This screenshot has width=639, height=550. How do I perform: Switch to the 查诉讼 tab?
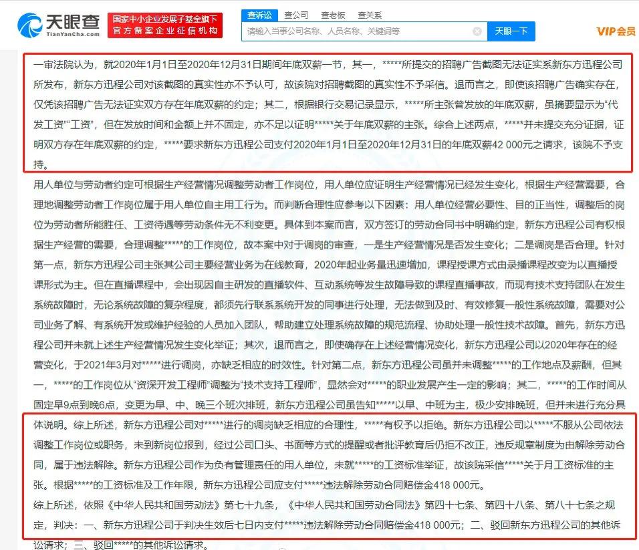pos(259,15)
